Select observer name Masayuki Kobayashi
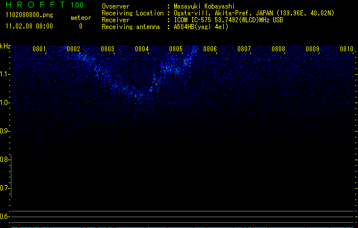The width and height of the screenshot is (358, 228). [x=204, y=6]
